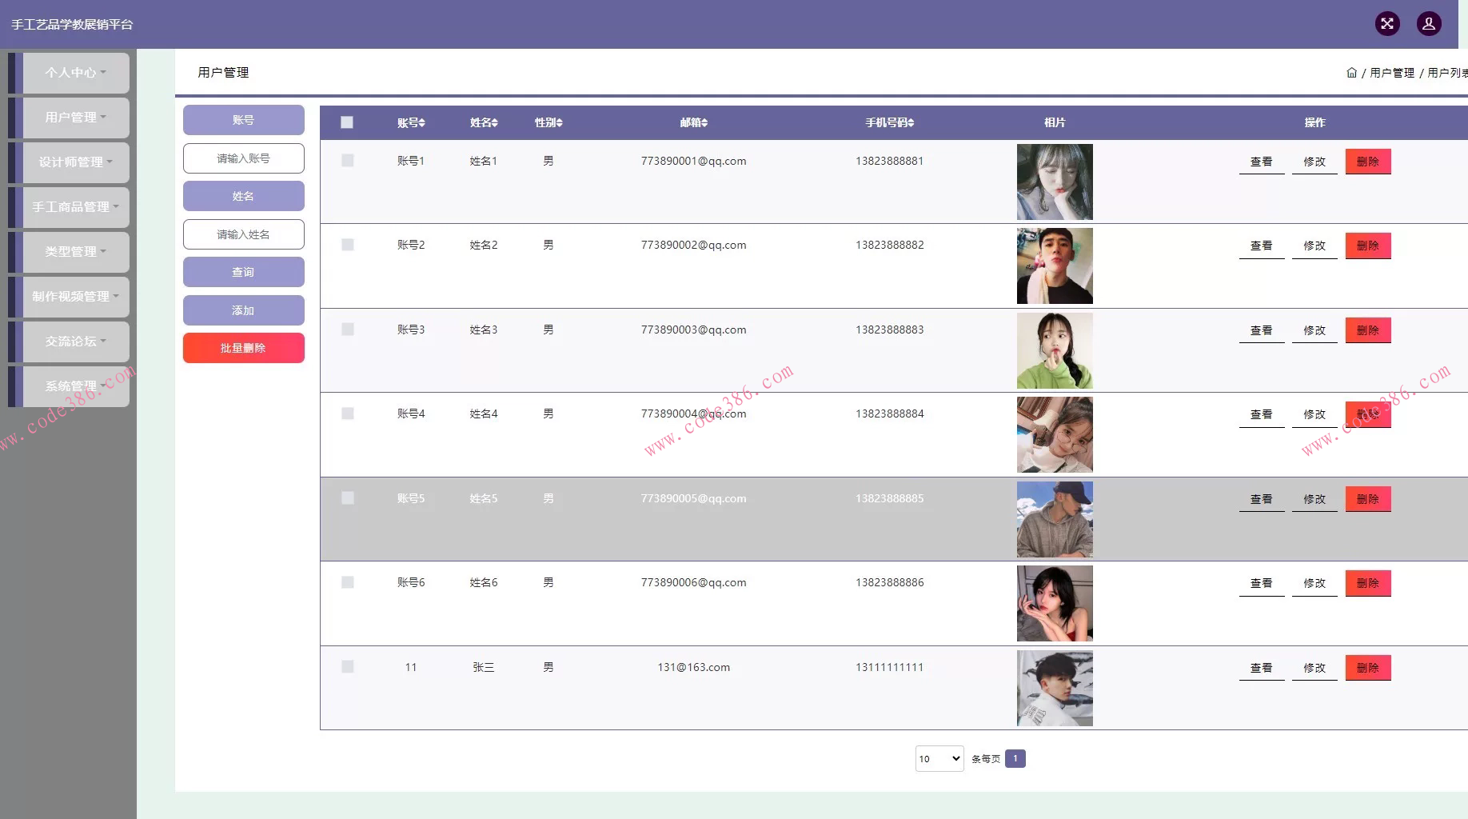The image size is (1468, 819).
Task: Sort by 邮箱 column sort icon
Action: pos(704,123)
